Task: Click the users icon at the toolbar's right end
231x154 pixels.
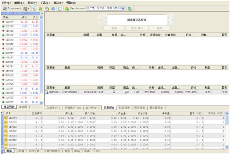Action: click(x=130, y=9)
